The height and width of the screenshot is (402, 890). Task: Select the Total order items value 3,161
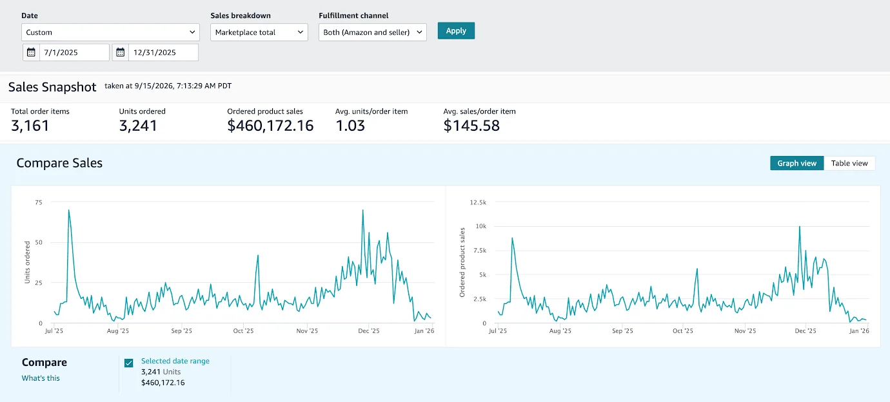click(30, 126)
